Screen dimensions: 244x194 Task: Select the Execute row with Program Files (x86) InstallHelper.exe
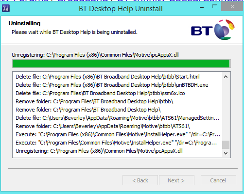[118, 134]
